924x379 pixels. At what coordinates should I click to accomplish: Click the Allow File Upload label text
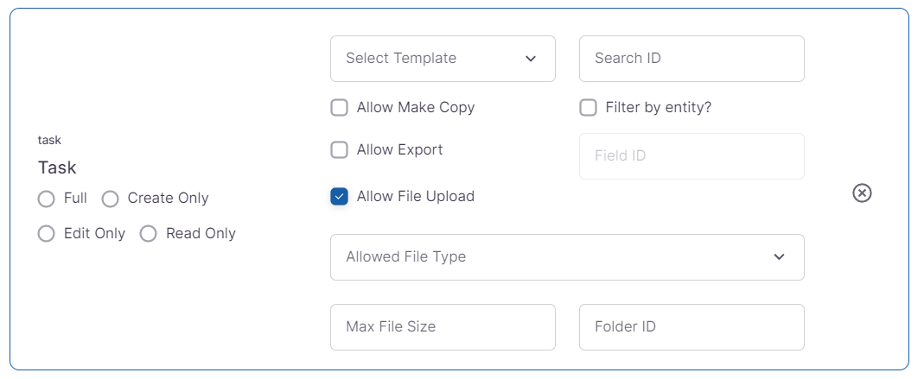(x=415, y=197)
